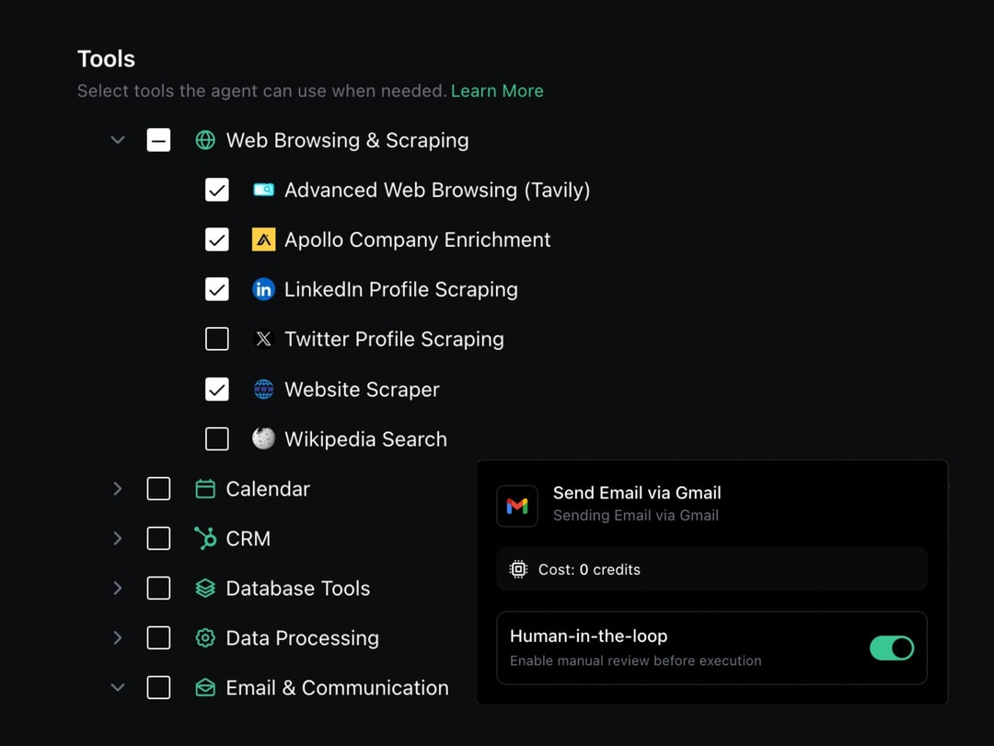Image resolution: width=994 pixels, height=746 pixels.
Task: Open the Learn More link
Action: 497,91
